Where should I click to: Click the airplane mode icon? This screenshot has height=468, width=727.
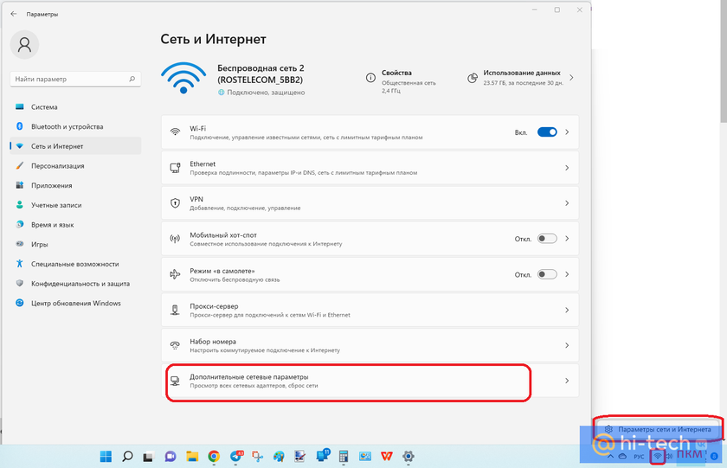coord(175,274)
